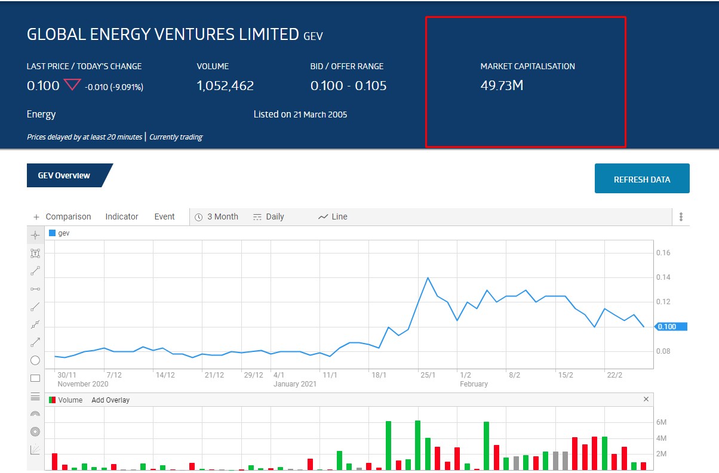Open the Line chart type dropdown
Viewport: 719px width, 473px height.
point(333,217)
